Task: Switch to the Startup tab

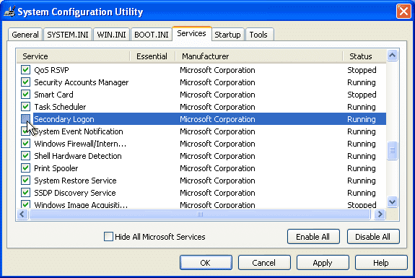Action: click(x=227, y=35)
